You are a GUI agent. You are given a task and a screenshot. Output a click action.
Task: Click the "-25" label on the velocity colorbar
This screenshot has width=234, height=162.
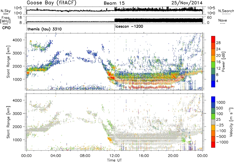pos(219,125)
